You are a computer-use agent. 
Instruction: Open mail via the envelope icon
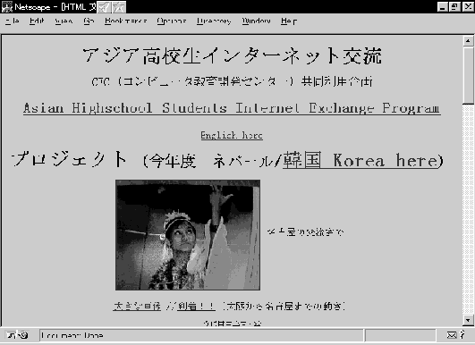point(452,335)
